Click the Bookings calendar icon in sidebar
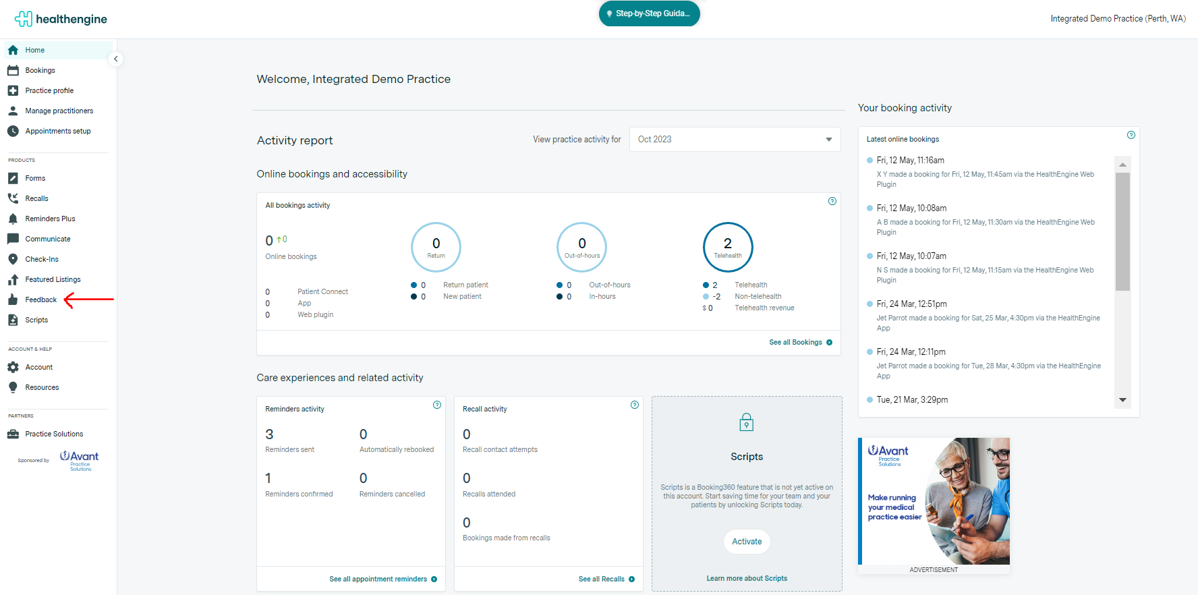Viewport: 1198px width, 595px height. (13, 70)
